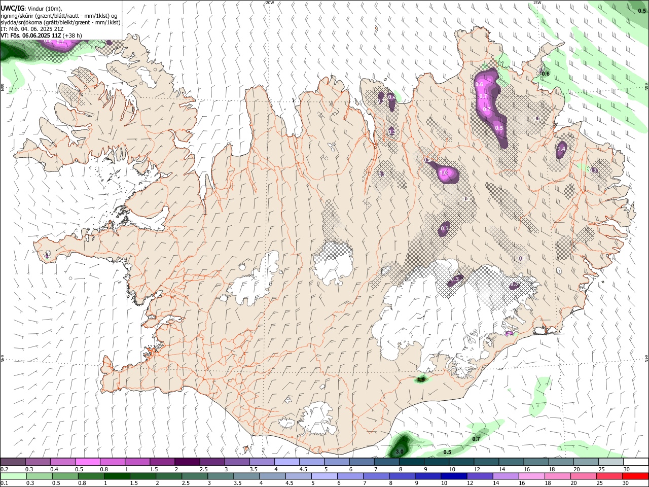The width and height of the screenshot is (649, 487).
Task: Click the "VT: Fös. 06.06.2025 11Z (+38 h)" text
Action: 41,36
